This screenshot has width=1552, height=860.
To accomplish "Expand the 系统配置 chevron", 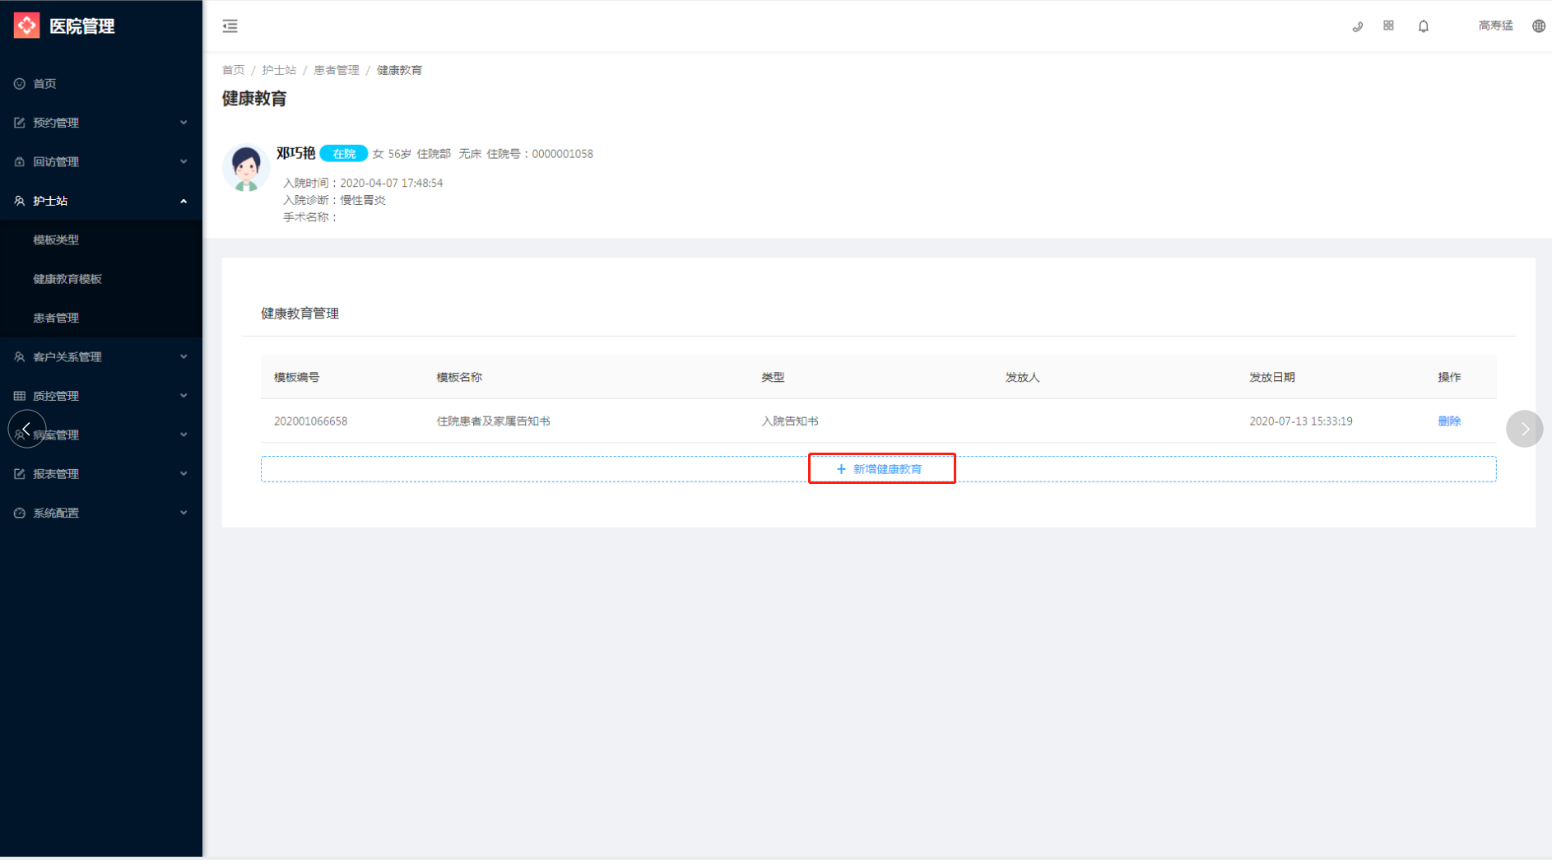I will (x=184, y=513).
